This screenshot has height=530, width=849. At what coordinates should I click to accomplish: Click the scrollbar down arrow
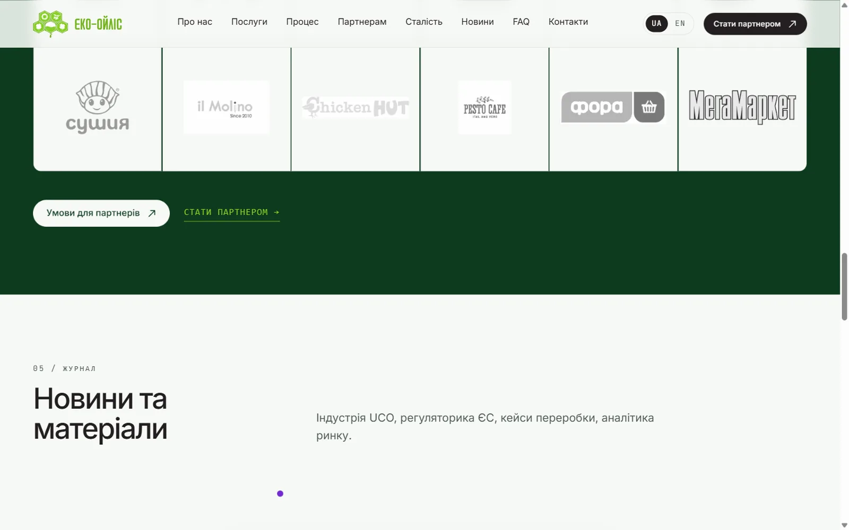(844, 525)
